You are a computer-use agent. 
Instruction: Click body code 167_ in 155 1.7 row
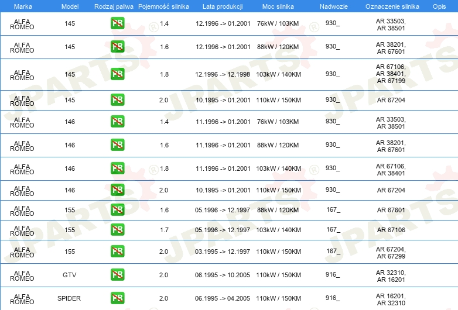pos(333,229)
